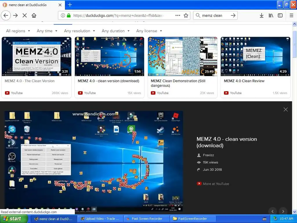Open page actions three-dot menu
This screenshot has height=223, width=297.
pyautogui.click(x=178, y=15)
